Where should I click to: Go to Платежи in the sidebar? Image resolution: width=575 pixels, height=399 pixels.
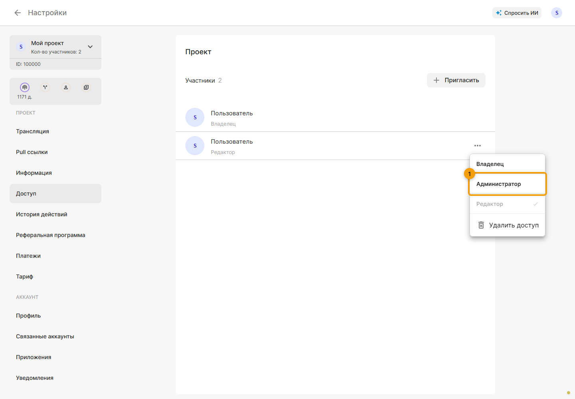pyautogui.click(x=56, y=256)
